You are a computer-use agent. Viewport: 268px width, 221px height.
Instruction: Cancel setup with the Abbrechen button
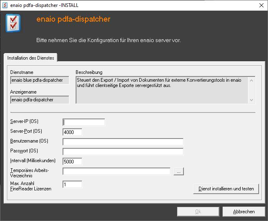point(243,212)
